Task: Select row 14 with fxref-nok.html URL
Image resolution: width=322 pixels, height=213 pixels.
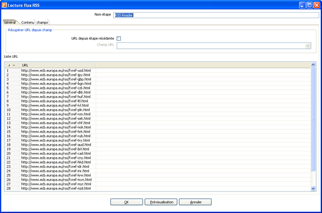Action: pyautogui.click(x=157, y=127)
